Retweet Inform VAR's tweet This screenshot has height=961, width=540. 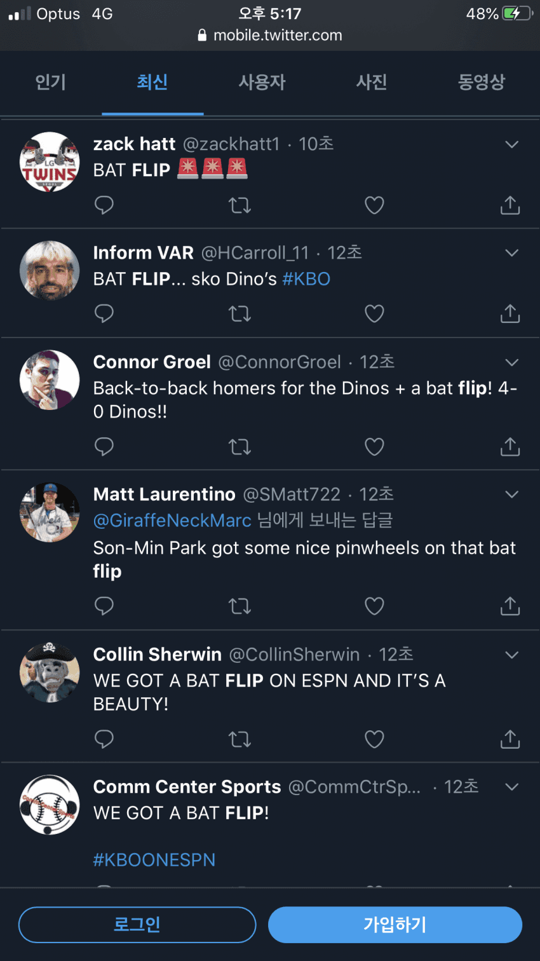pos(240,313)
